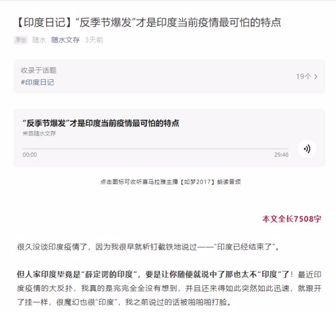This screenshot has height=312, width=336.
Task: Select the author name 随水
Action: tap(39, 40)
